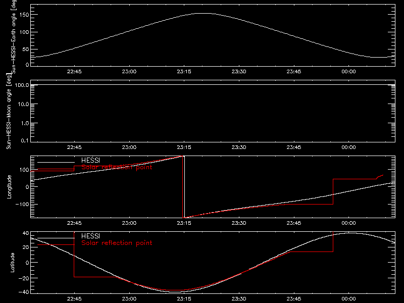Click the 23:15 label under Moon angle plot
This screenshot has width=404, height=303.
pos(184,147)
